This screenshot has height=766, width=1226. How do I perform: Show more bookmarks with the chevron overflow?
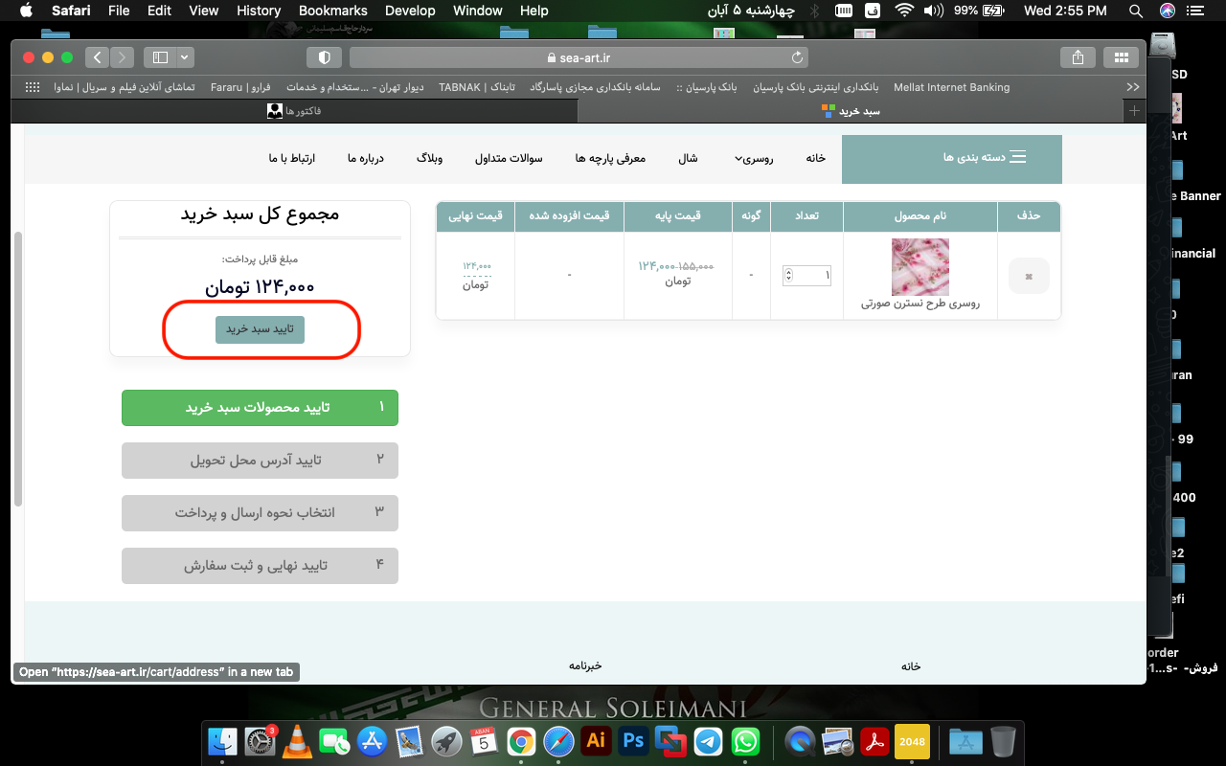click(1133, 87)
